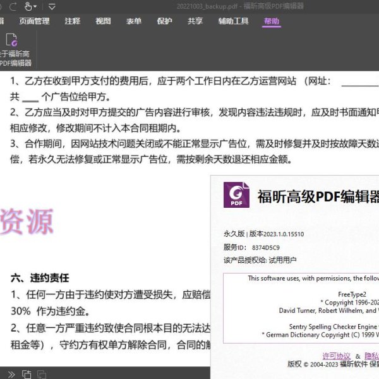Viewport: 379px width, 379px height.
Task: Click the first page-layout icon in status bar
Action: coord(27,373)
